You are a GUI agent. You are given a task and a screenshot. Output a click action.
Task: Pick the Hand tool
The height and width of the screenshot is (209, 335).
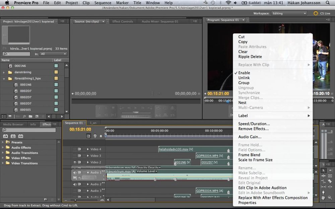pyautogui.click(x=323, y=198)
